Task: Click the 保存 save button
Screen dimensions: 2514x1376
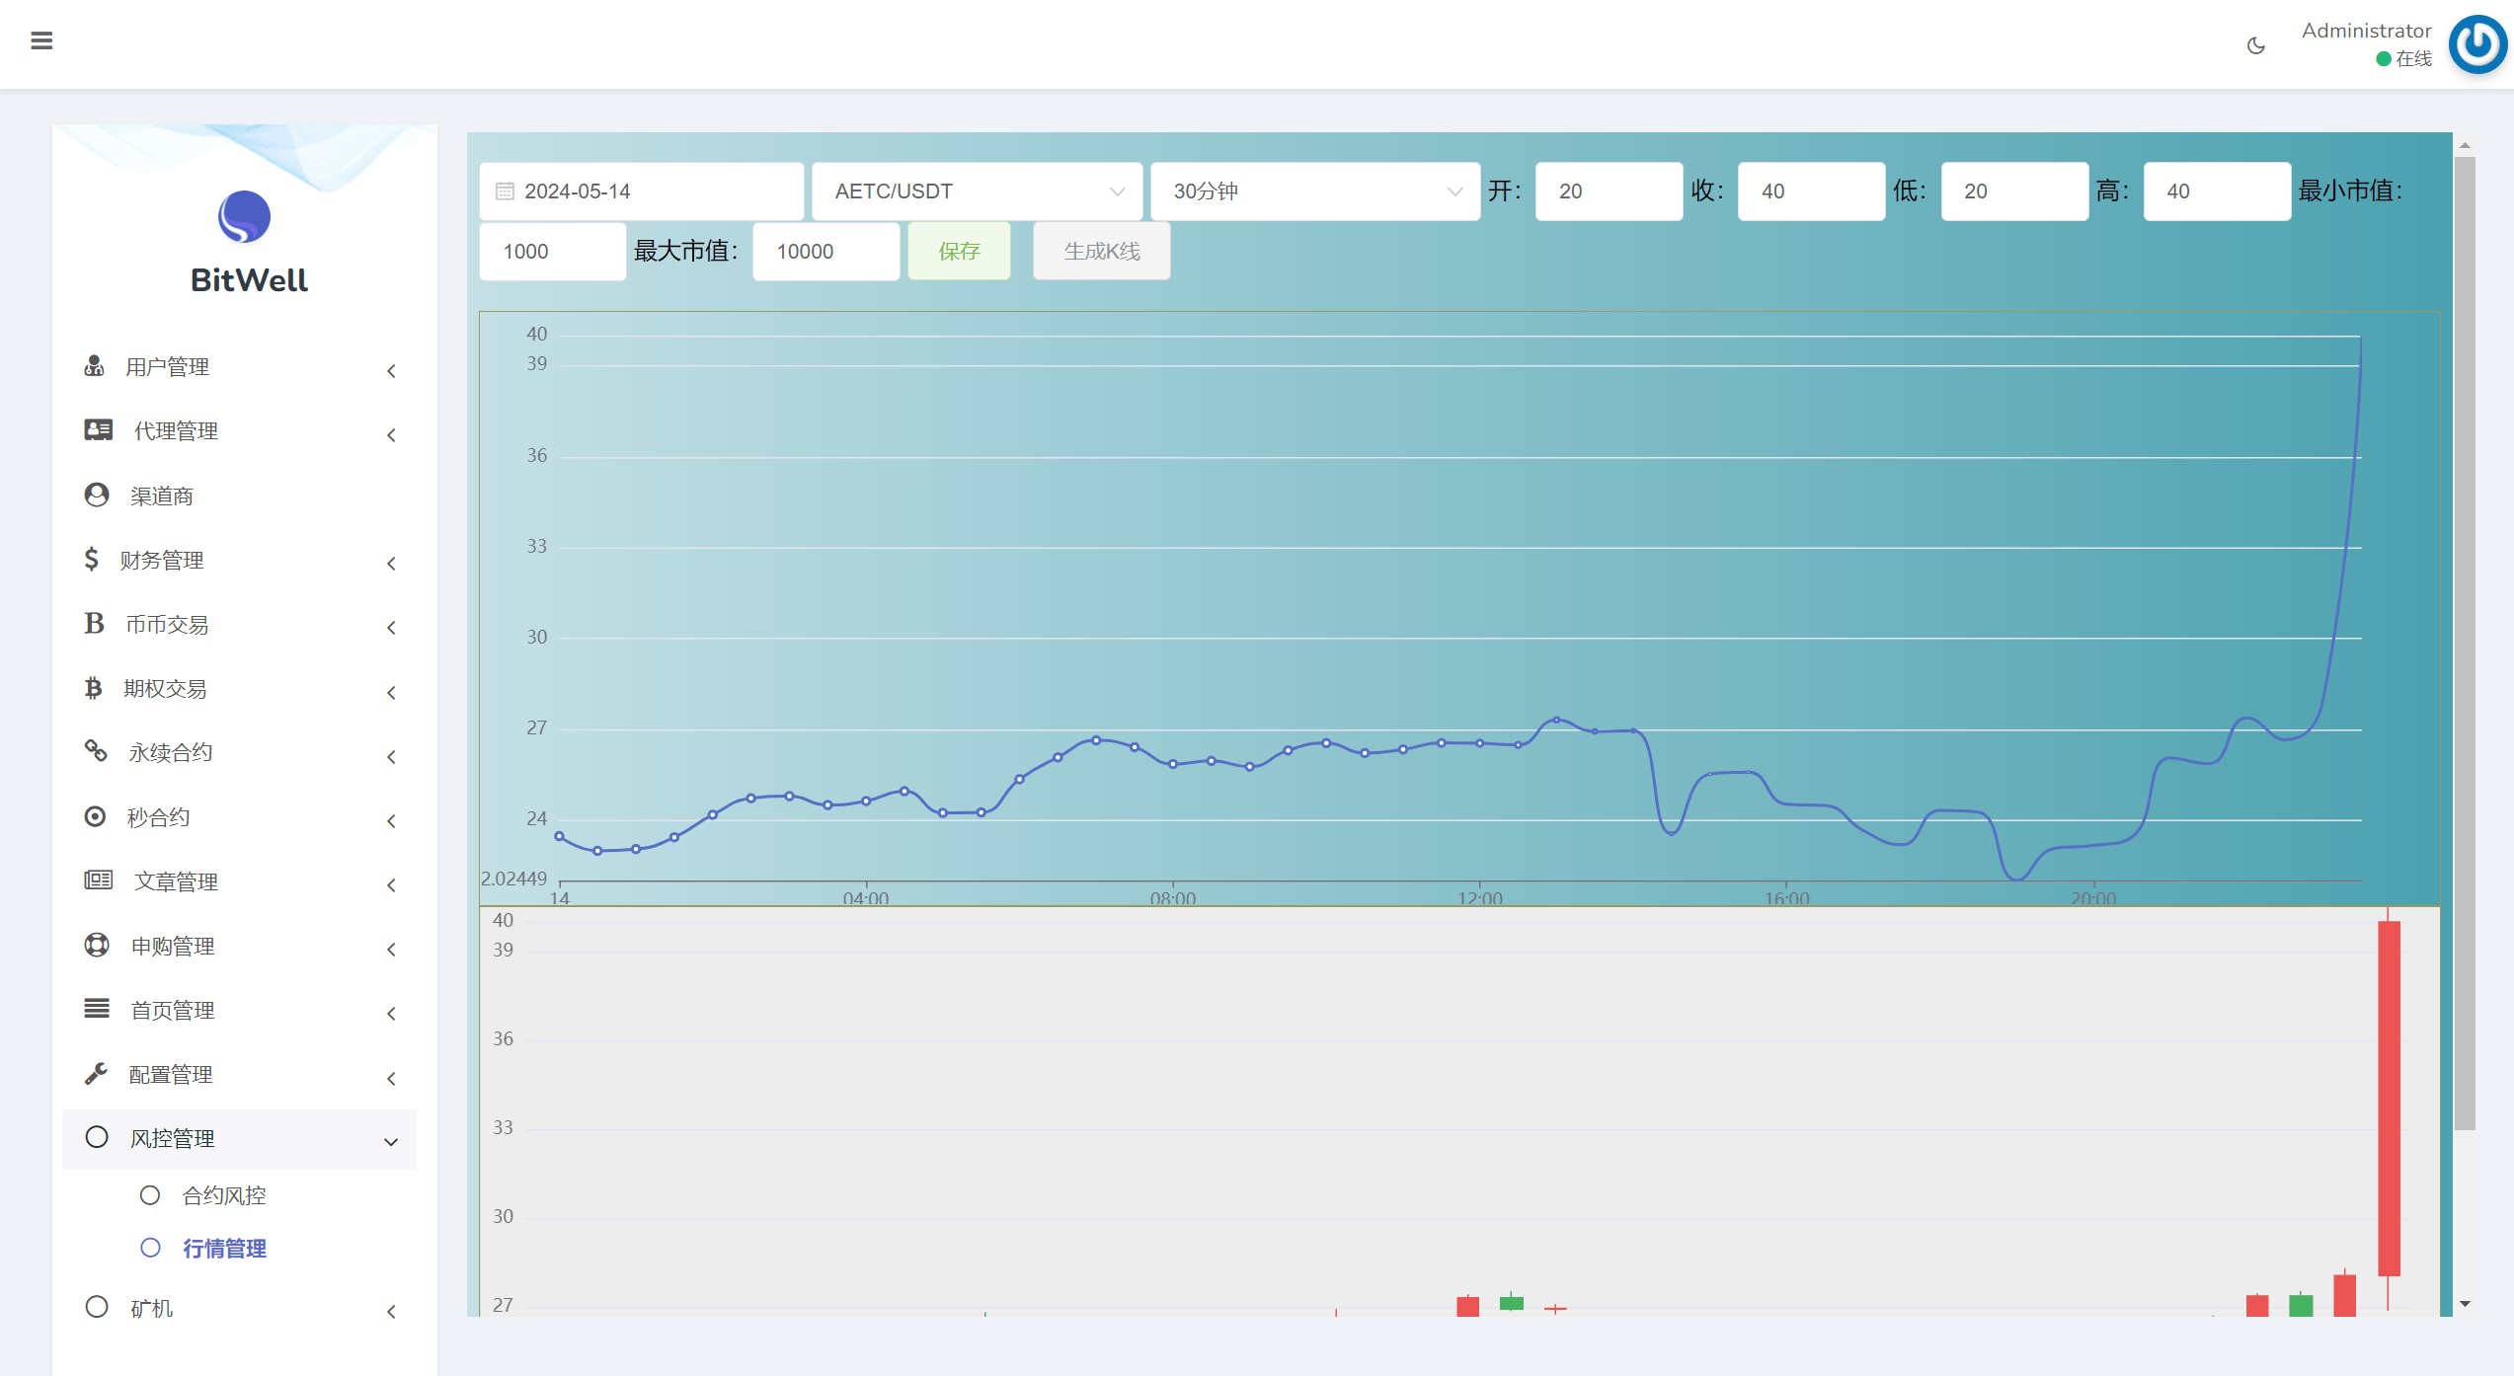Action: [959, 251]
